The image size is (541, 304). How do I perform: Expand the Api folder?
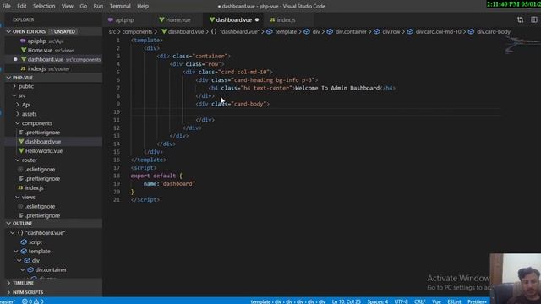[x=26, y=105]
